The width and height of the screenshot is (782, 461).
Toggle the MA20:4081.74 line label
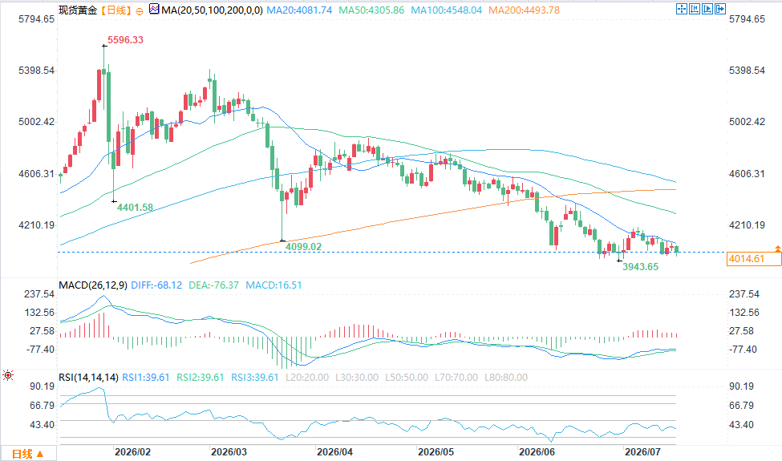tap(299, 10)
